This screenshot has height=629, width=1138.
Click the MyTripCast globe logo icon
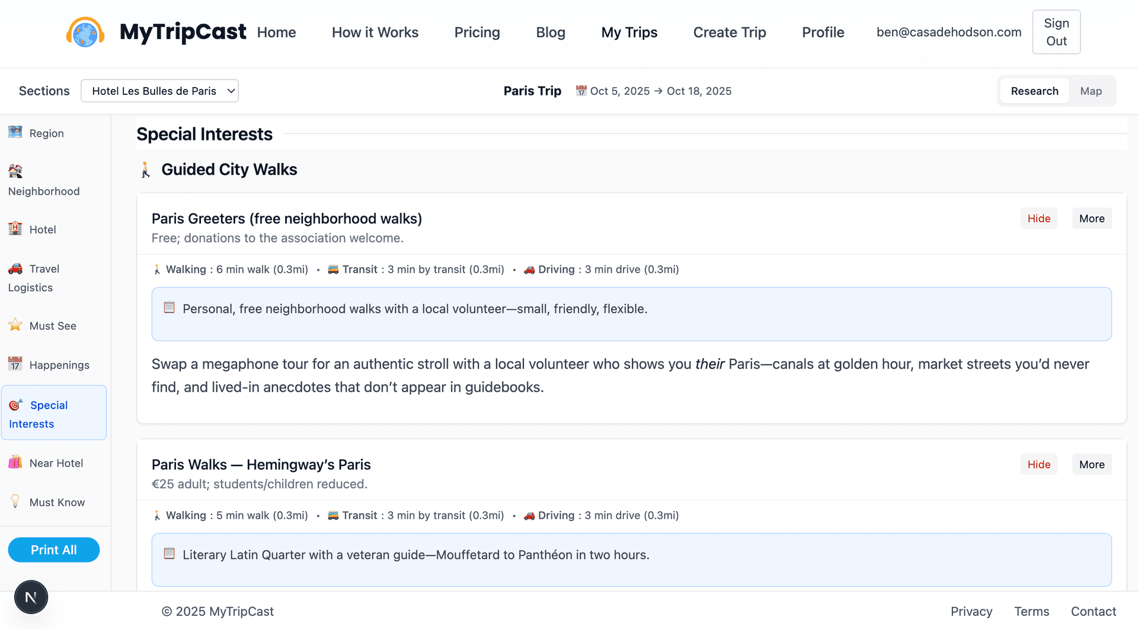[x=85, y=33]
